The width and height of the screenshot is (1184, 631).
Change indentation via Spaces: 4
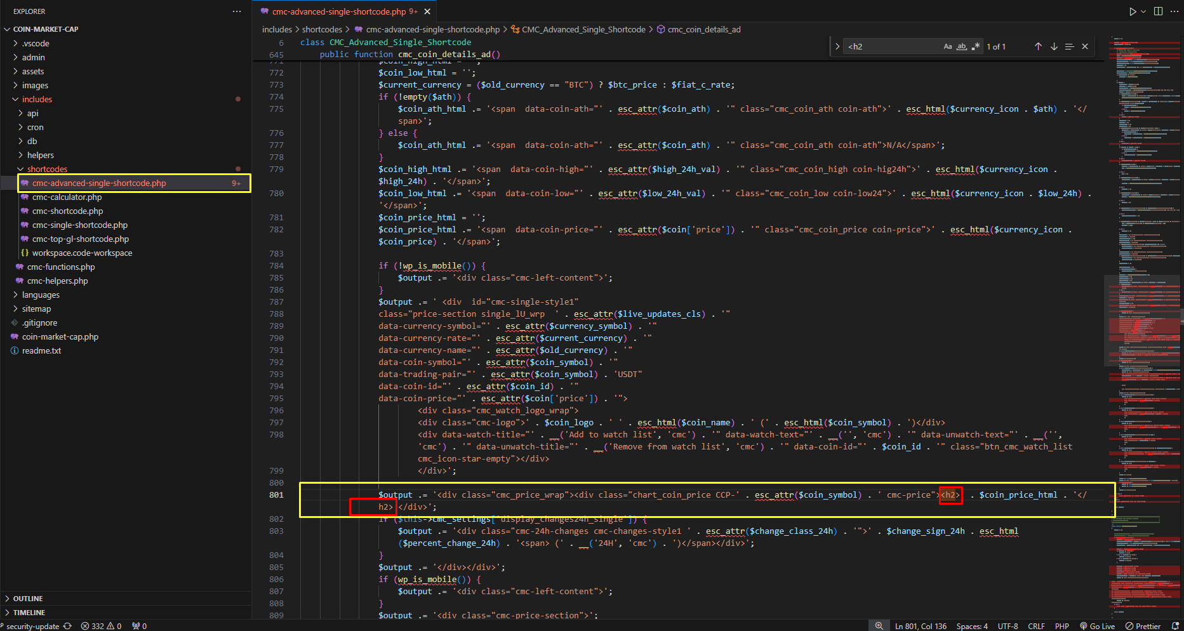972,626
